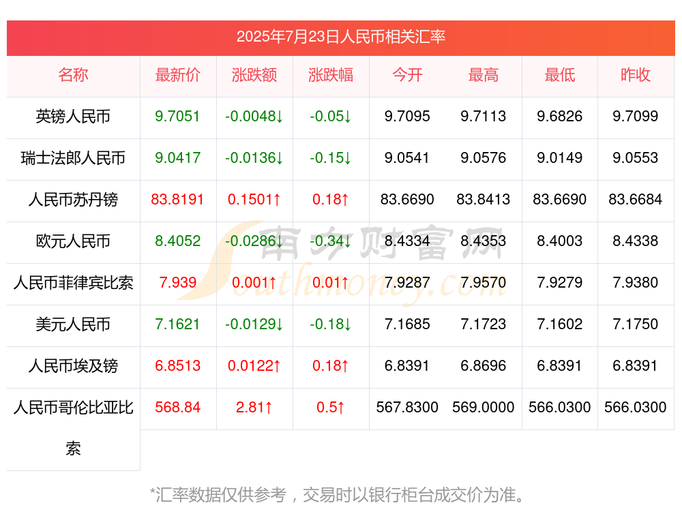Image resolution: width=682 pixels, height=516 pixels.
Task: Click change percent -0.05↓
Action: point(331,117)
